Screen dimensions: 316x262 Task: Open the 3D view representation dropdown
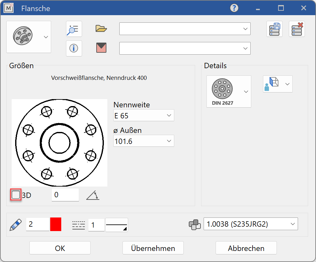278,84
